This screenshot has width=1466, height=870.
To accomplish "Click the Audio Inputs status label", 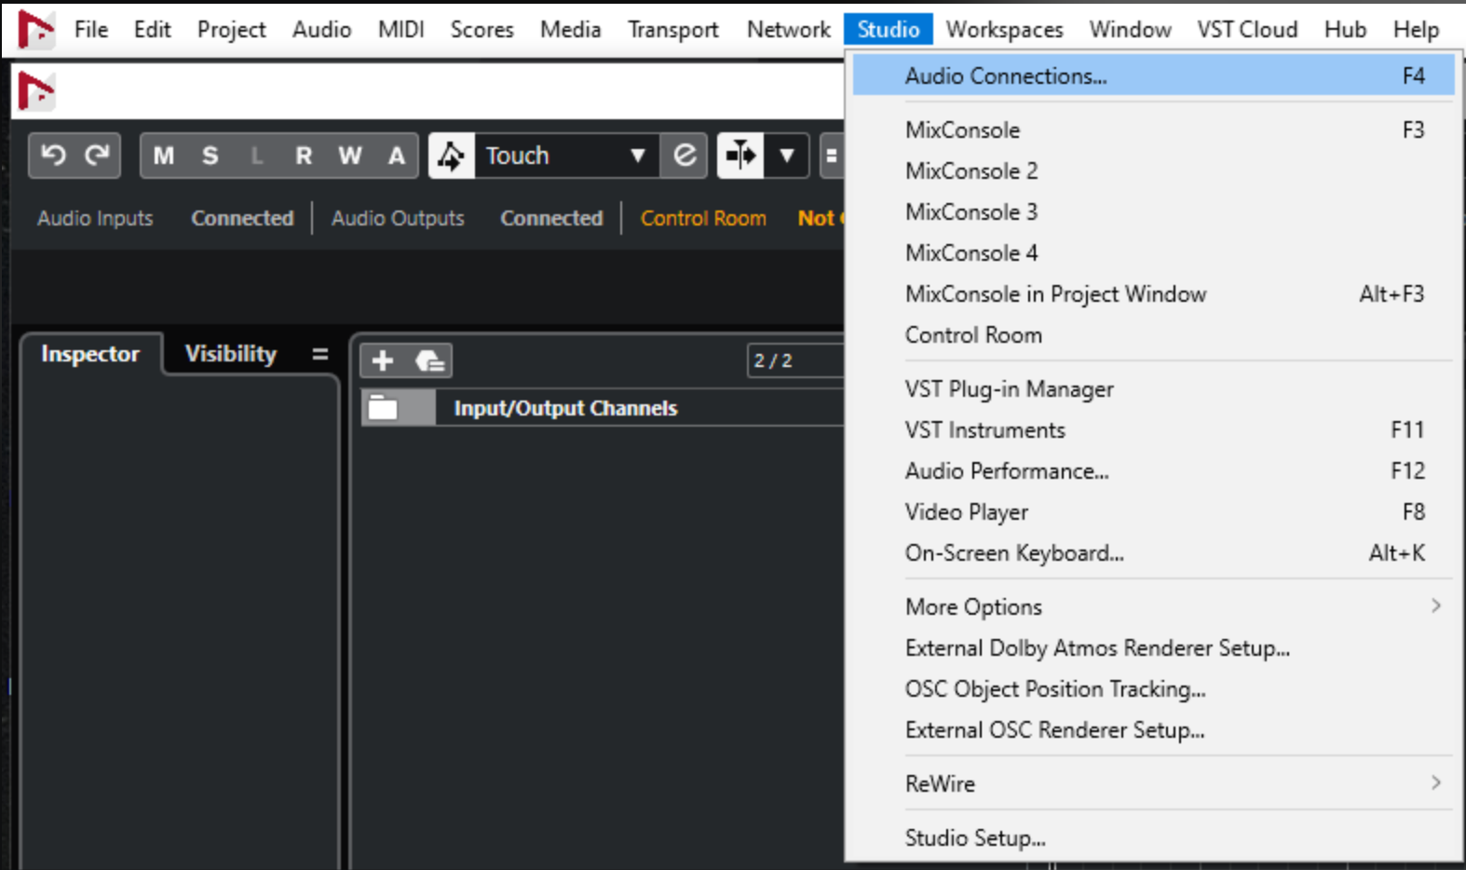I will 95,218.
